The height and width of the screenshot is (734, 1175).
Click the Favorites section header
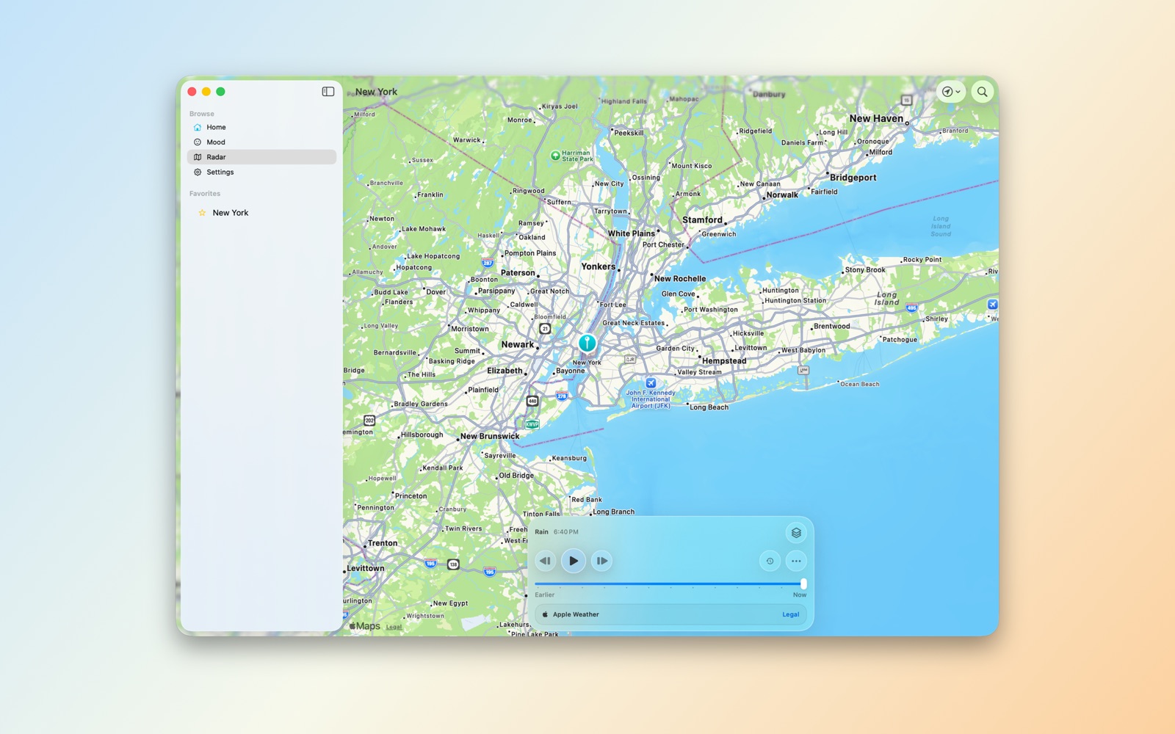click(x=205, y=194)
